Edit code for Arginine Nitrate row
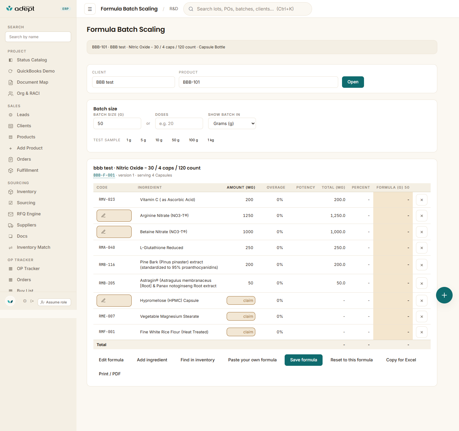 click(114, 216)
